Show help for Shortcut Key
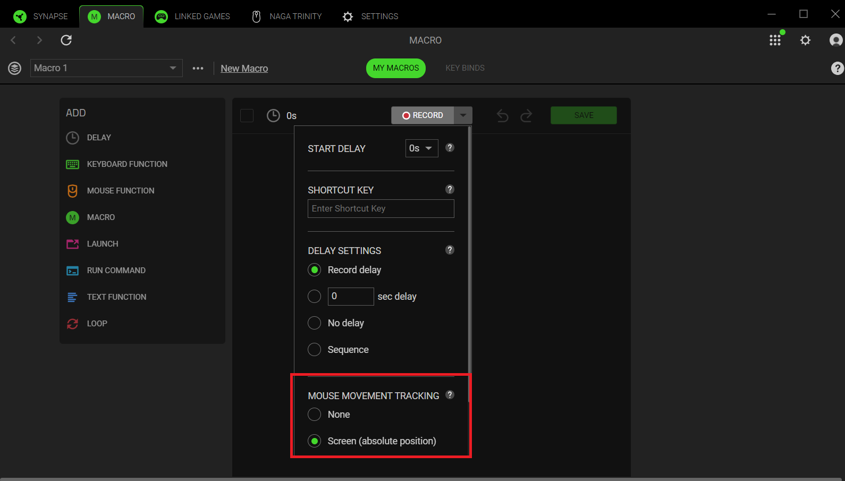This screenshot has height=481, width=845. tap(450, 189)
